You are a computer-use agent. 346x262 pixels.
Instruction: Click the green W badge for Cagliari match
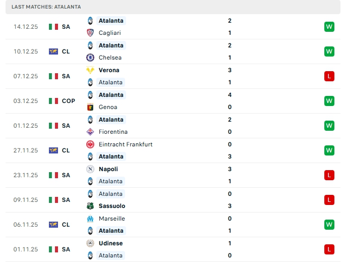329,27
